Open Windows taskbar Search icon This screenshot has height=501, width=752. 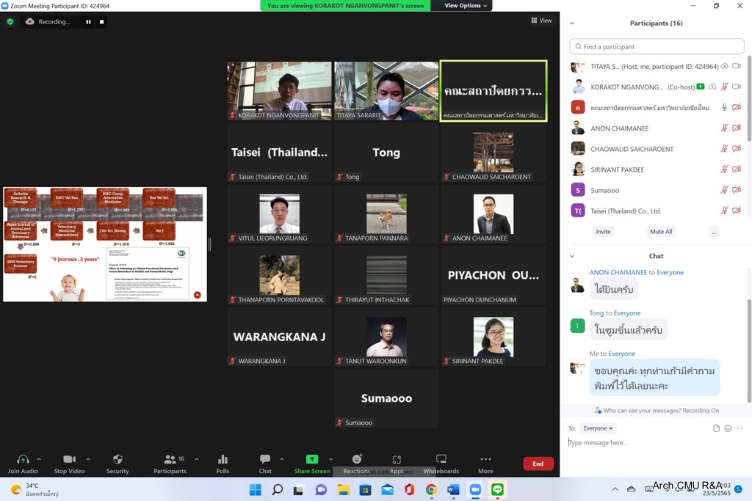click(277, 489)
